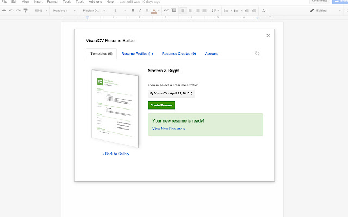Viewport: 348px width, 217px height.
Task: Open zoom level dropdown showing 100%
Action: [x=41, y=10]
